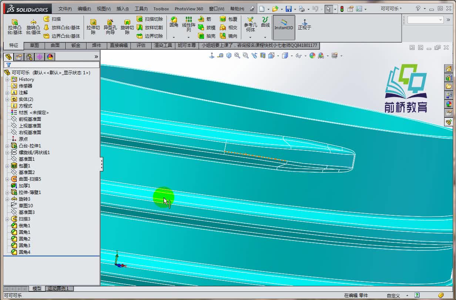Select the 拉伸凸台/基体 feature tool
The width and height of the screenshot is (456, 300).
click(14, 27)
